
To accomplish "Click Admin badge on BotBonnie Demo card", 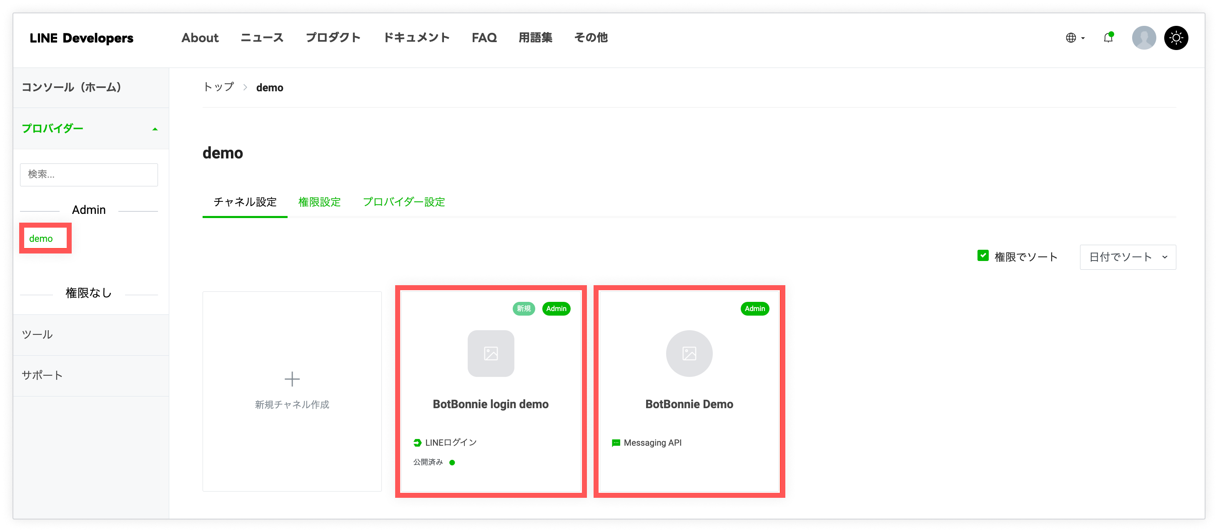I will 754,309.
